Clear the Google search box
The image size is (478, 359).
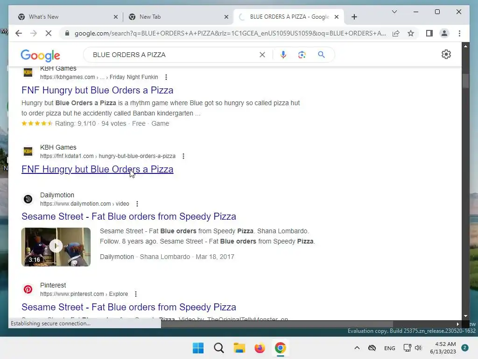pos(262,55)
